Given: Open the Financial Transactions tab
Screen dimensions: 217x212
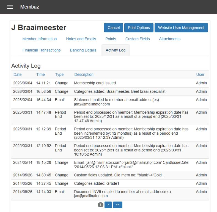Looking at the screenshot, I should pyautogui.click(x=42, y=50).
